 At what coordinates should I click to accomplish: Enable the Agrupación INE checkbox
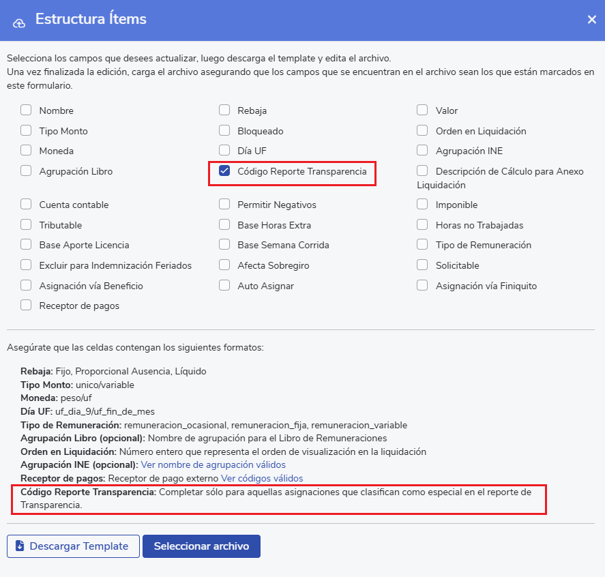(x=423, y=151)
